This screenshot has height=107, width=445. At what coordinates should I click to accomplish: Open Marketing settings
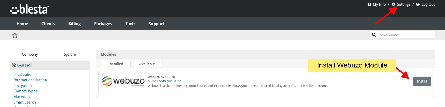22,96
